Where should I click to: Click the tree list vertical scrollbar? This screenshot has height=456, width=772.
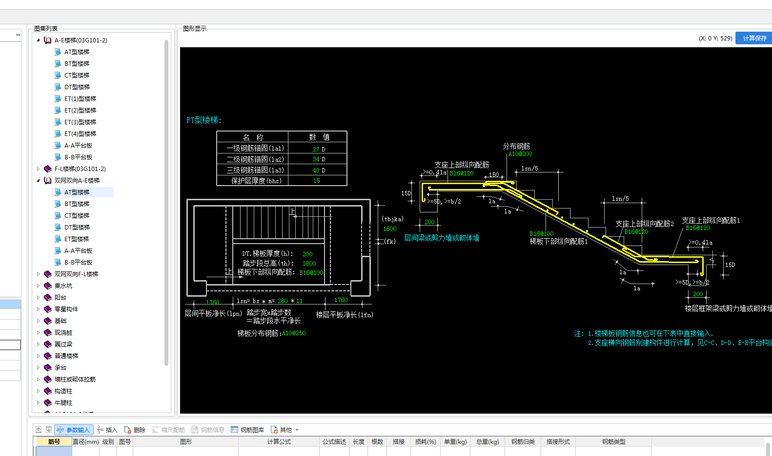coord(166,202)
